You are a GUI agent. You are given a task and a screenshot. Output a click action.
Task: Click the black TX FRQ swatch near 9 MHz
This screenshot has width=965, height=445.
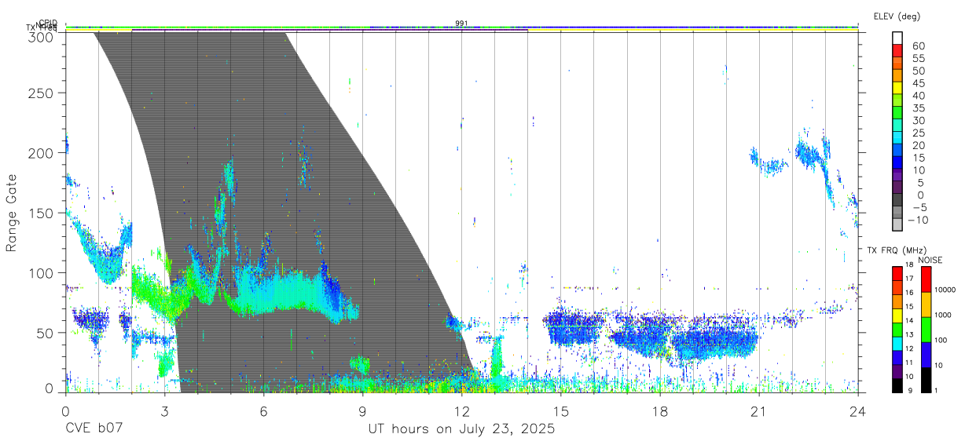pos(897,385)
